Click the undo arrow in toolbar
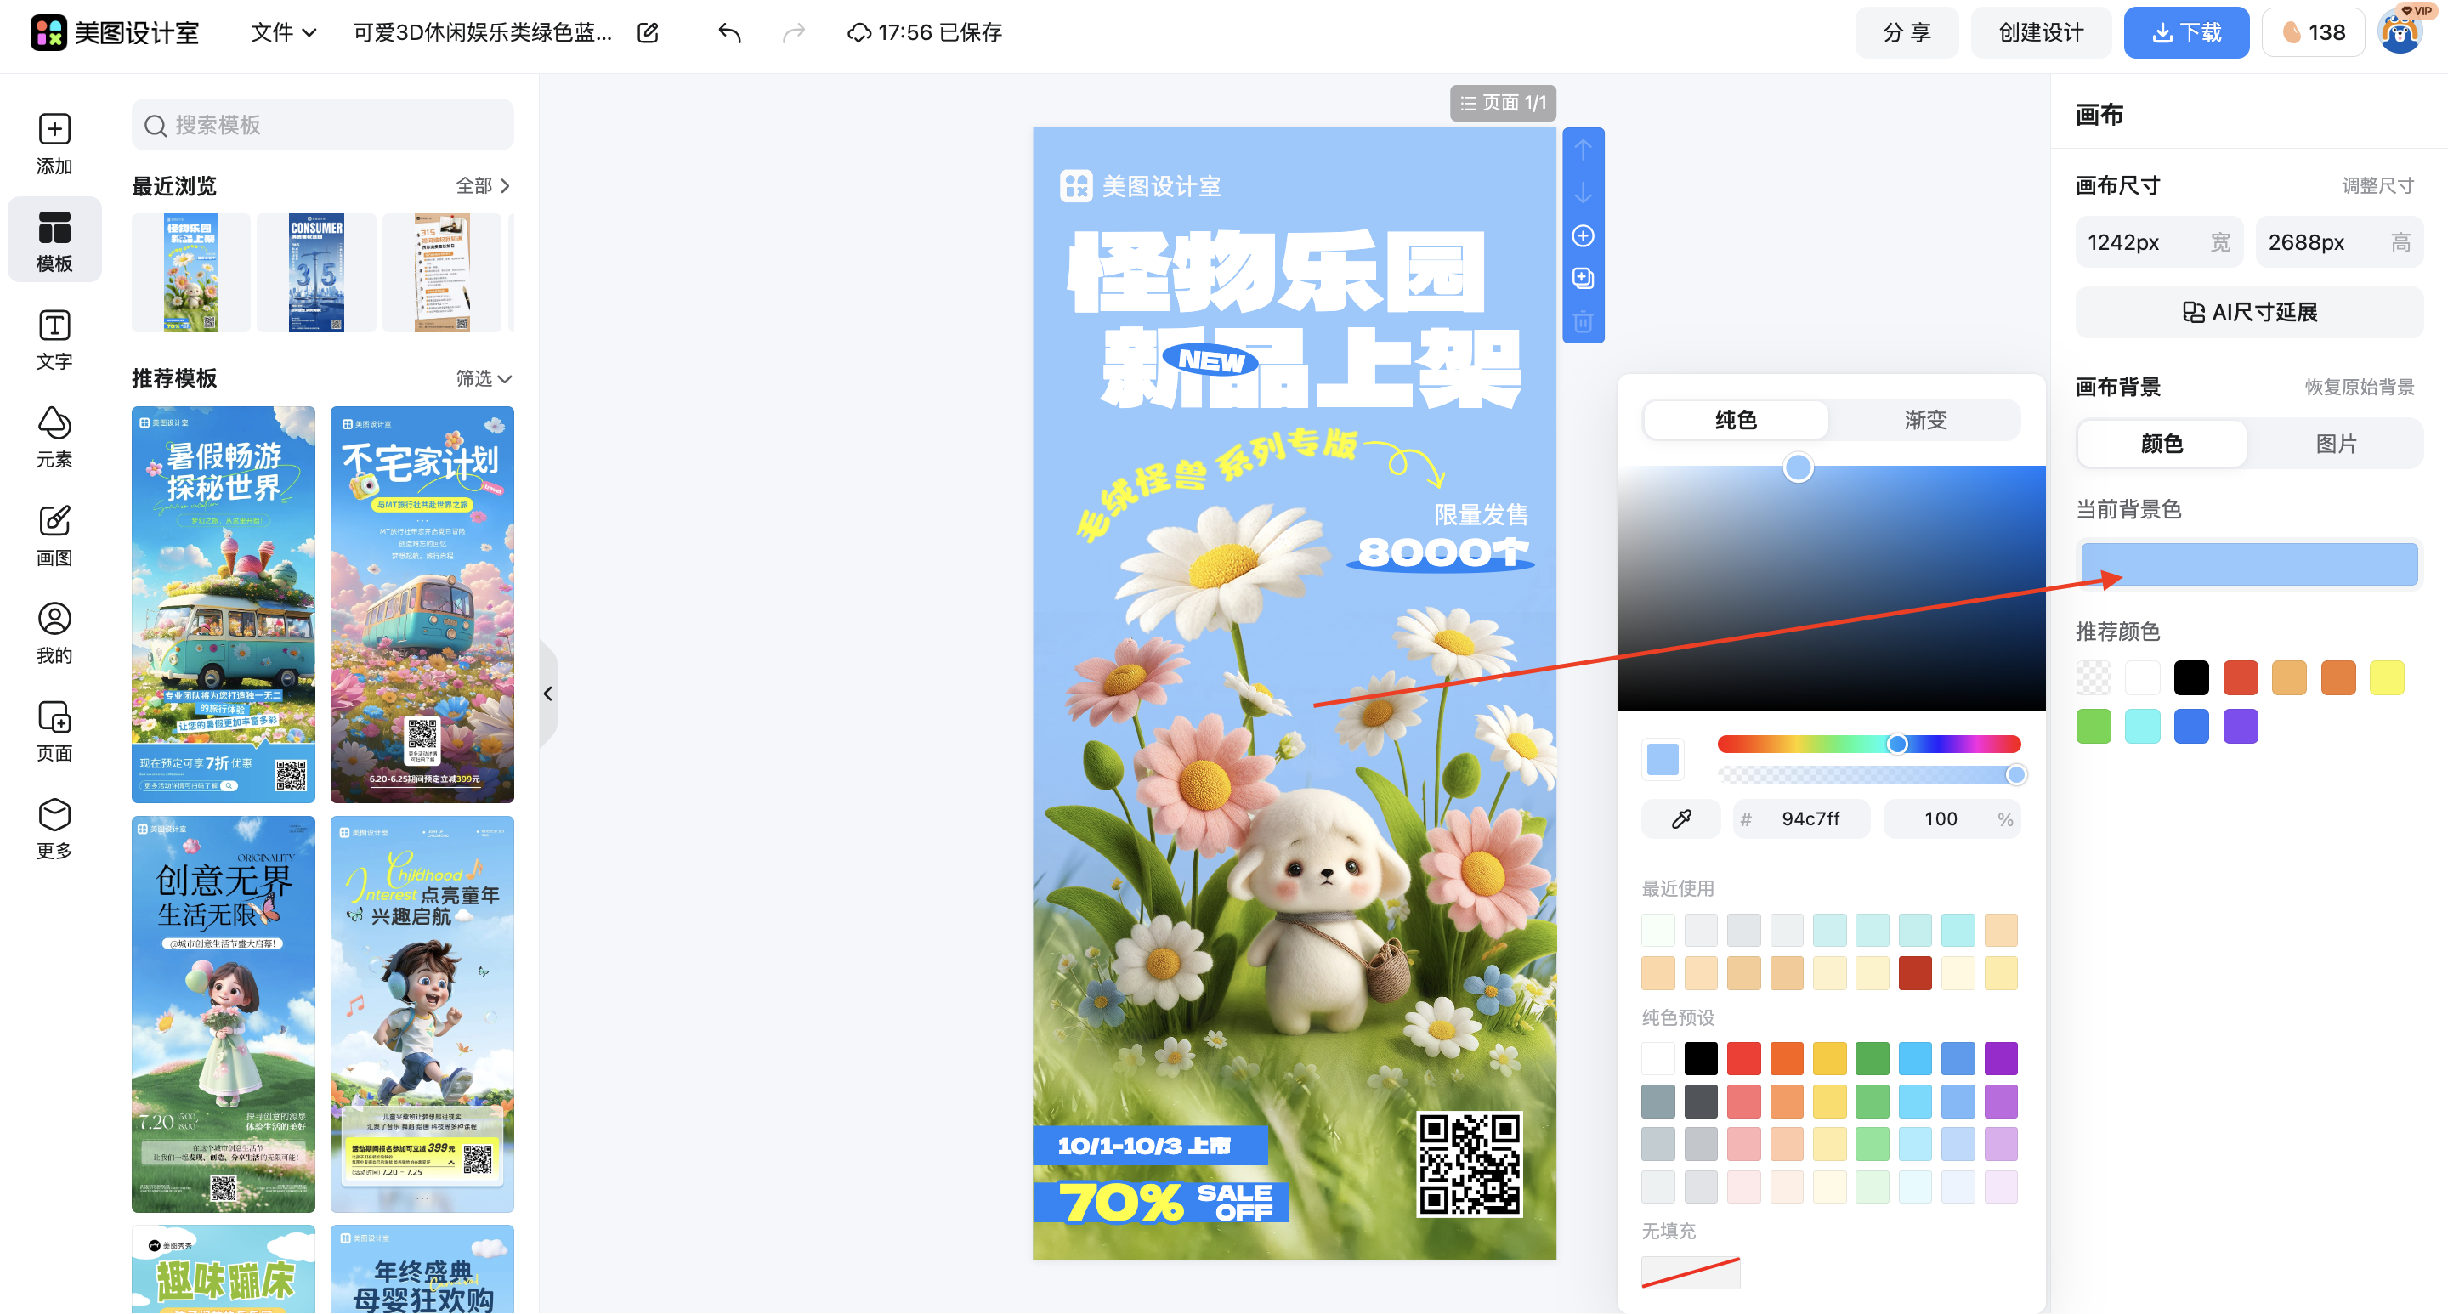Viewport: 2448px width, 1314px height. (x=729, y=32)
